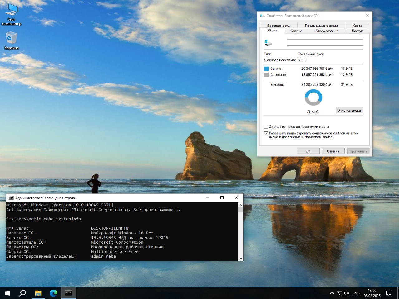Click the 18,9 ГБ used size

pyautogui.click(x=347, y=69)
